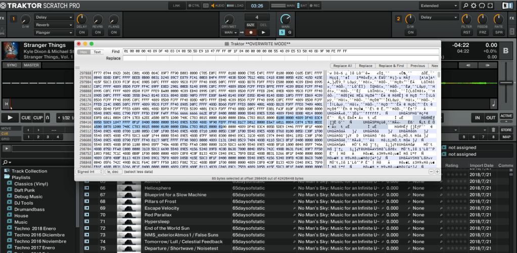This screenshot has width=517, height=253.
Task: Open Traktor preferences via gear icon
Action: pyautogui.click(x=474, y=6)
